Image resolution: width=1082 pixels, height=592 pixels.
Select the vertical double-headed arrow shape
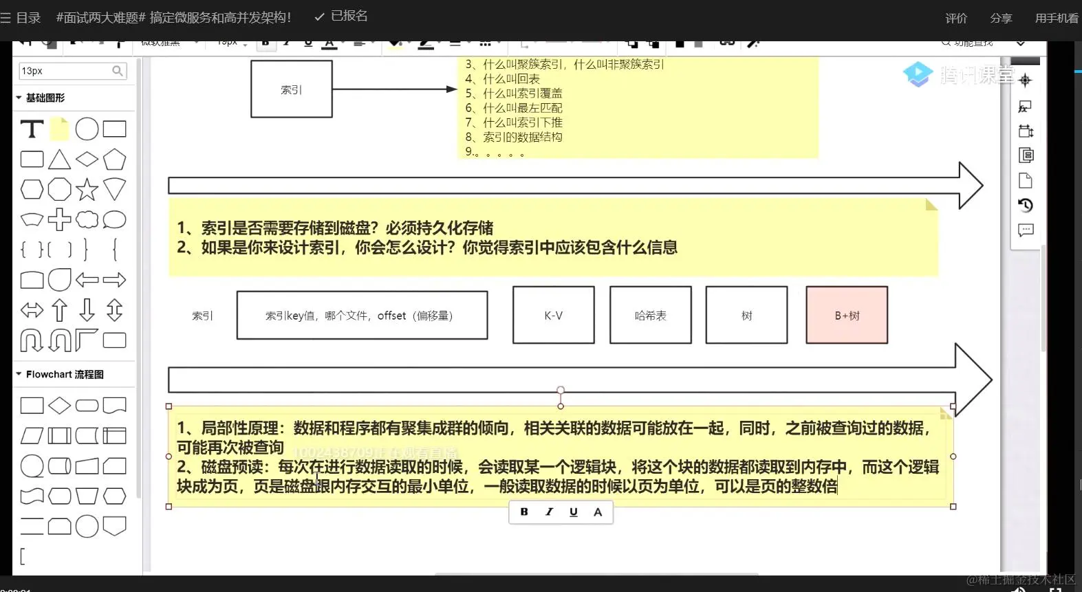click(x=114, y=310)
